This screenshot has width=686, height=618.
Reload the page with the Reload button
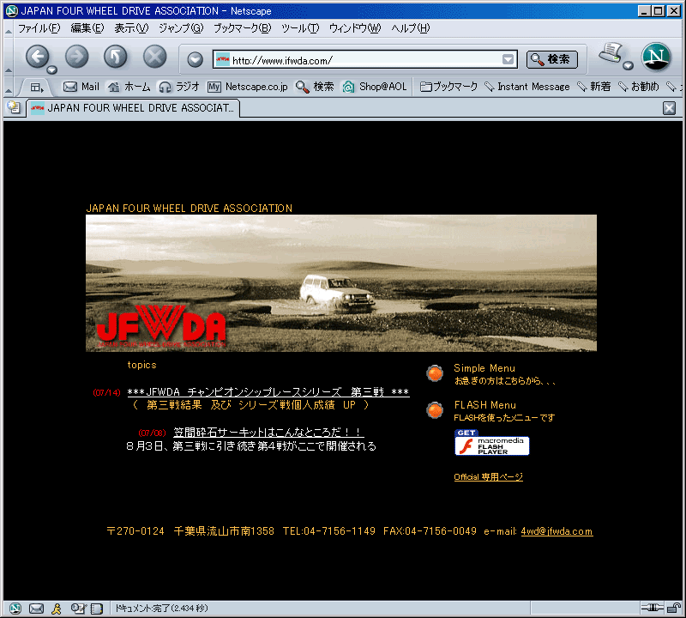[x=116, y=57]
